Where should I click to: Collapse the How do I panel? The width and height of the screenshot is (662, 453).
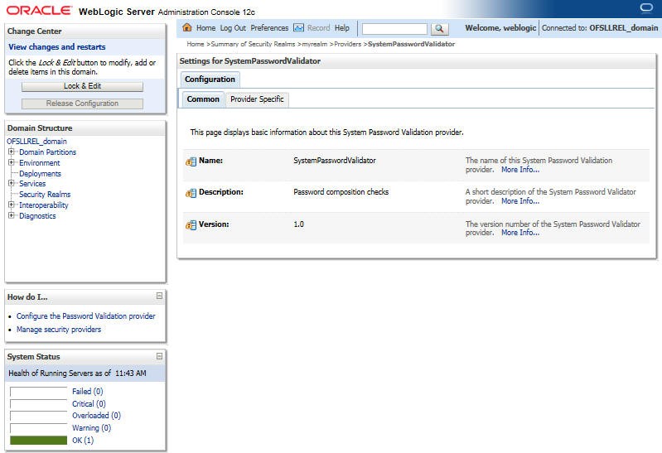159,296
